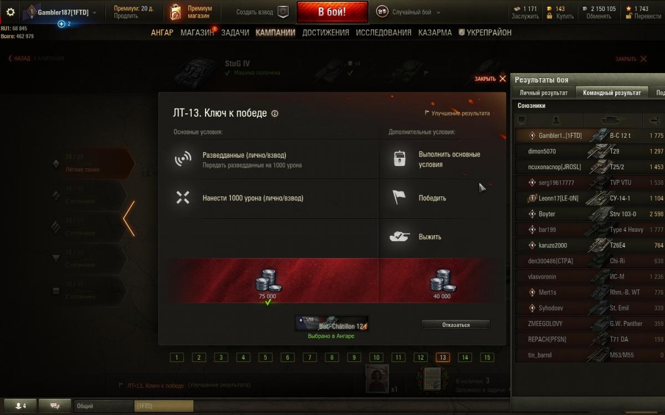Click the Отказаться button
Image resolution: width=665 pixels, height=415 pixels.
456,325
